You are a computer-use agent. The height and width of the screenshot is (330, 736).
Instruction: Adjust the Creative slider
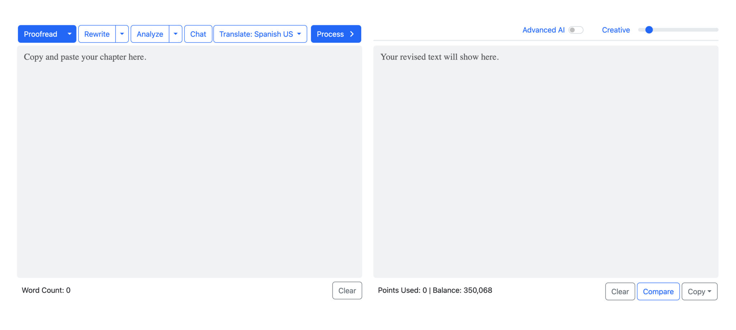coord(649,30)
